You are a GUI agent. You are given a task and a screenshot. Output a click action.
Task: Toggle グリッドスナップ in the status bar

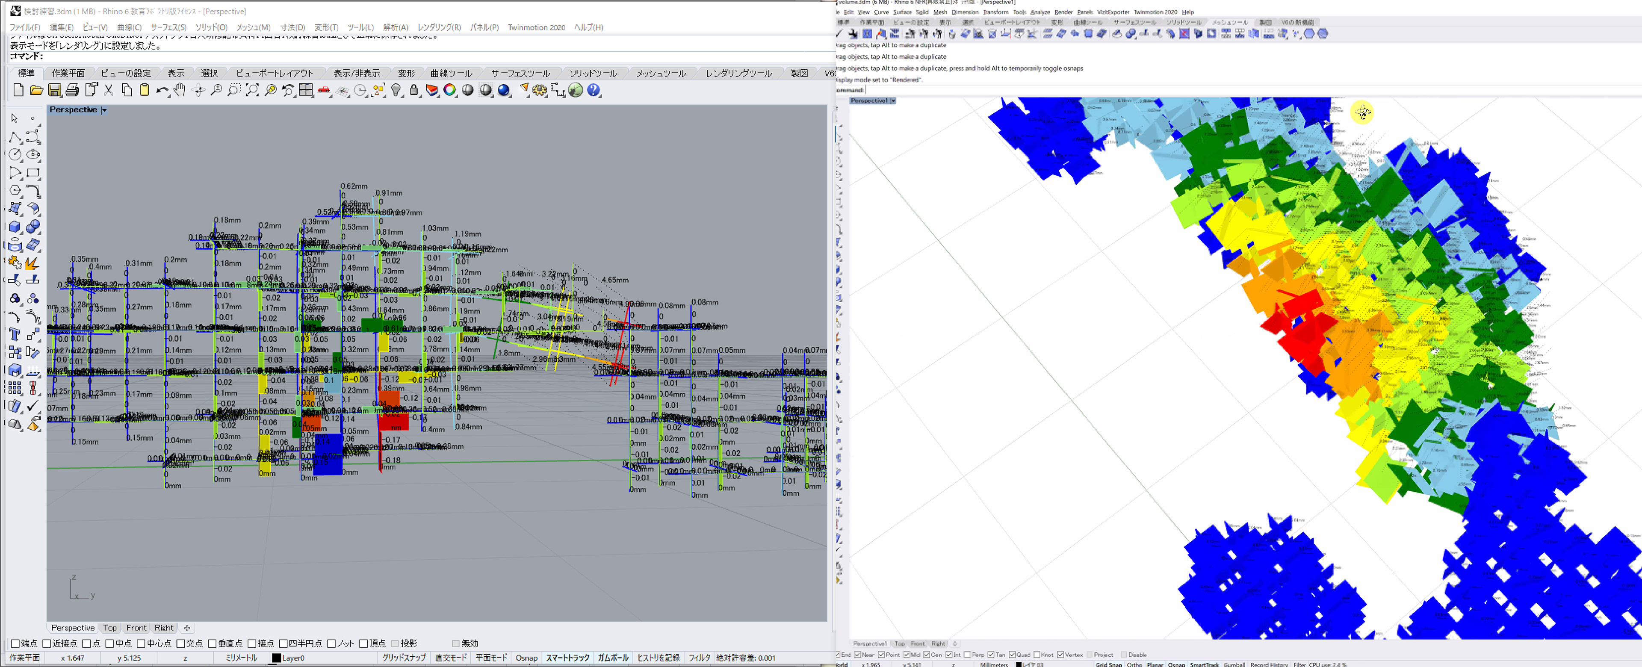(x=404, y=658)
